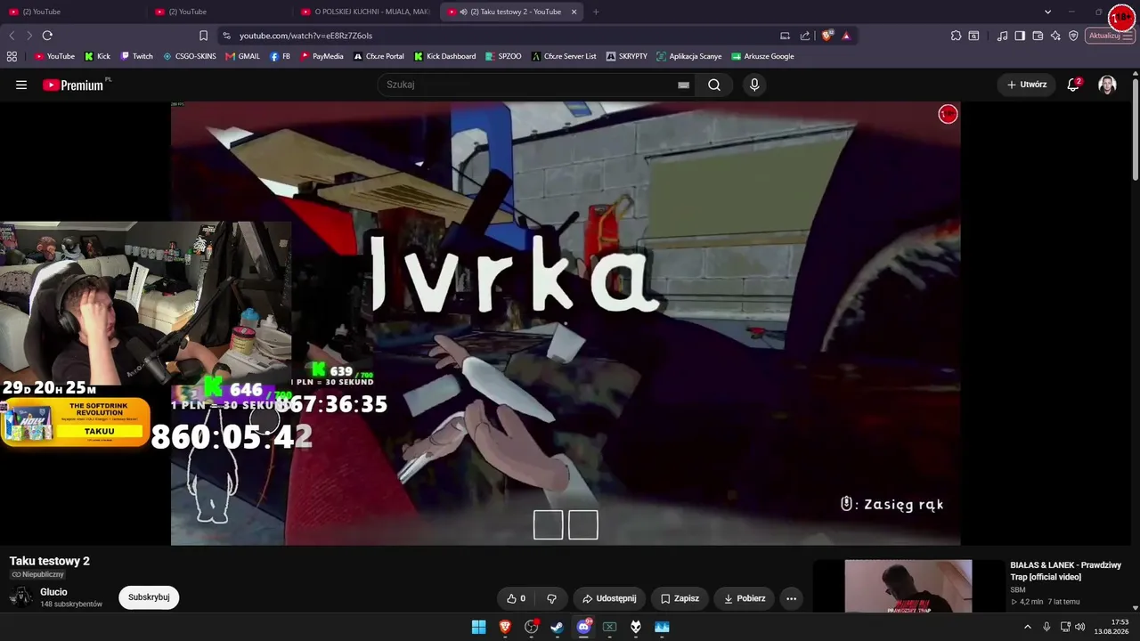Open Brave VPN shield icon

(1073, 36)
